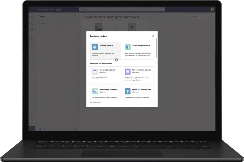Click the Een evenement beheren list icon
The height and width of the screenshot is (162, 244).
[128, 72]
